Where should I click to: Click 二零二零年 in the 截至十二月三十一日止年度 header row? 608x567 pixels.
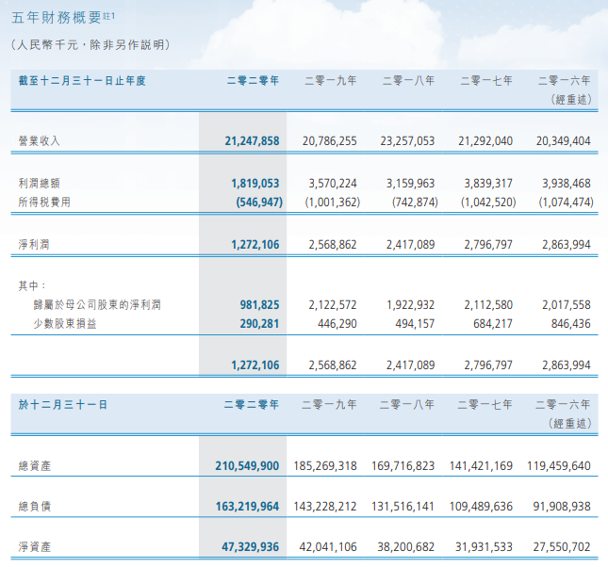point(253,81)
